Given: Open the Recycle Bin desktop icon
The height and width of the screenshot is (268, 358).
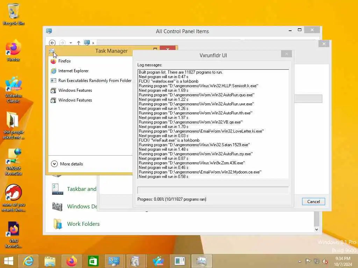Looking at the screenshot, I should click(x=13, y=14).
